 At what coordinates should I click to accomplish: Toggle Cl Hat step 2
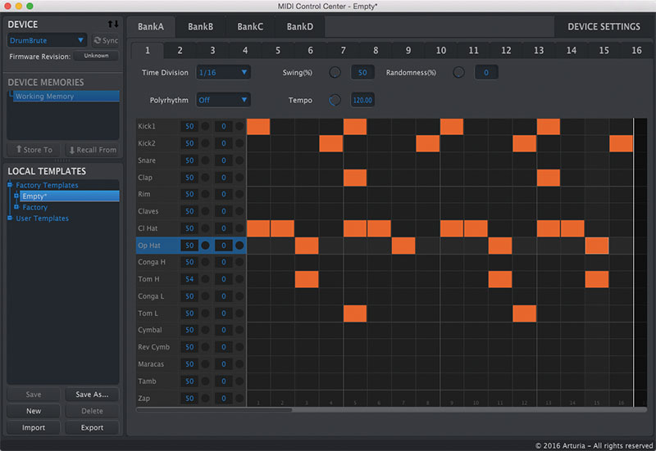point(282,229)
